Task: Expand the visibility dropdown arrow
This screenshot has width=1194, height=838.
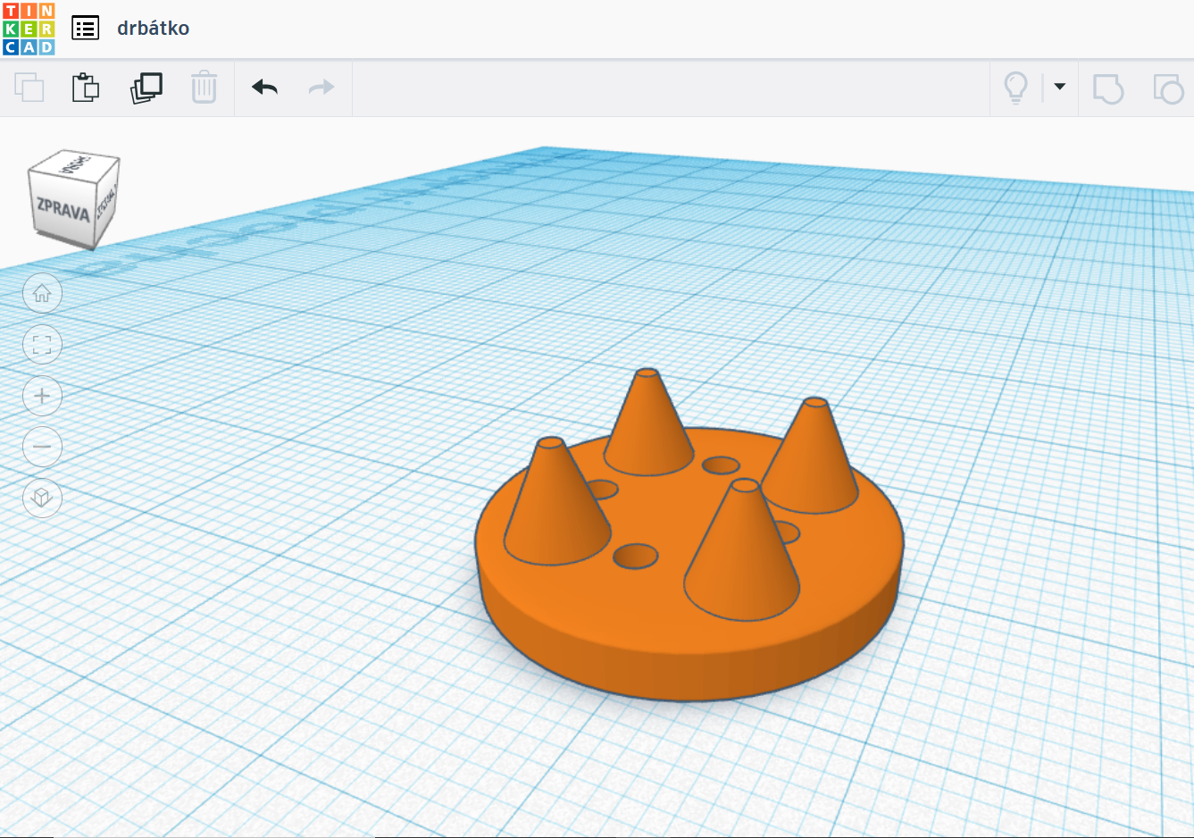Action: click(x=1060, y=87)
